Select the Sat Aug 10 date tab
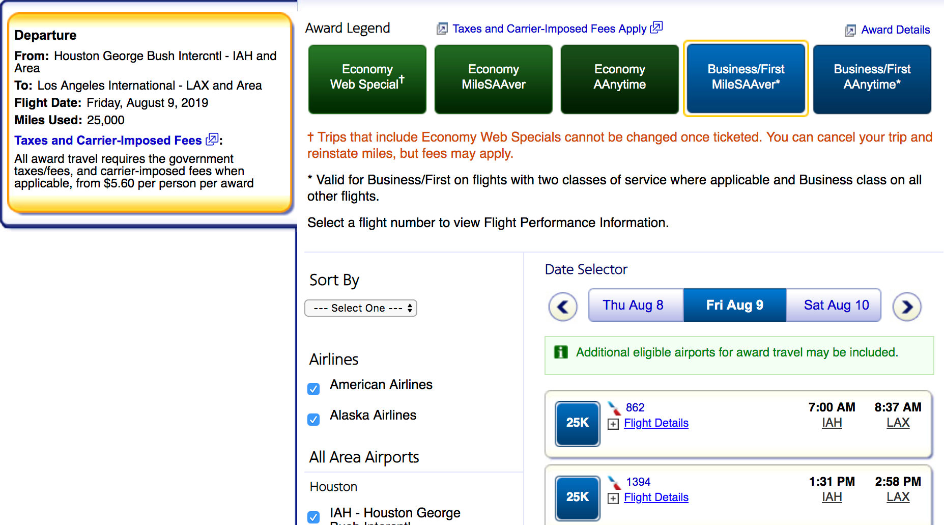This screenshot has height=525, width=944. pyautogui.click(x=836, y=305)
